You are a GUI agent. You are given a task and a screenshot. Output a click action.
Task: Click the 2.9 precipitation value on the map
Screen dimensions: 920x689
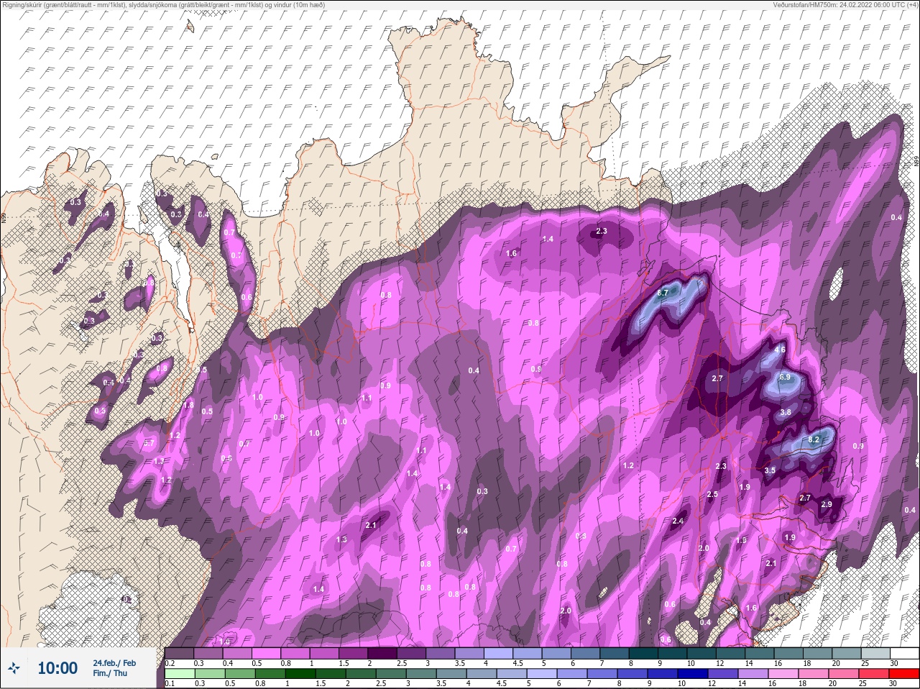[x=827, y=504]
